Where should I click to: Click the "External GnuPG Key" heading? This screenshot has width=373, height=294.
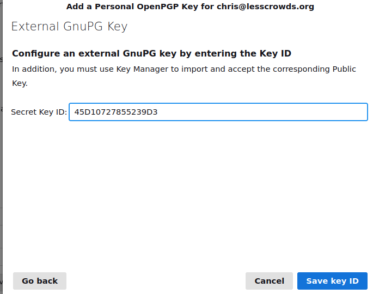(69, 27)
